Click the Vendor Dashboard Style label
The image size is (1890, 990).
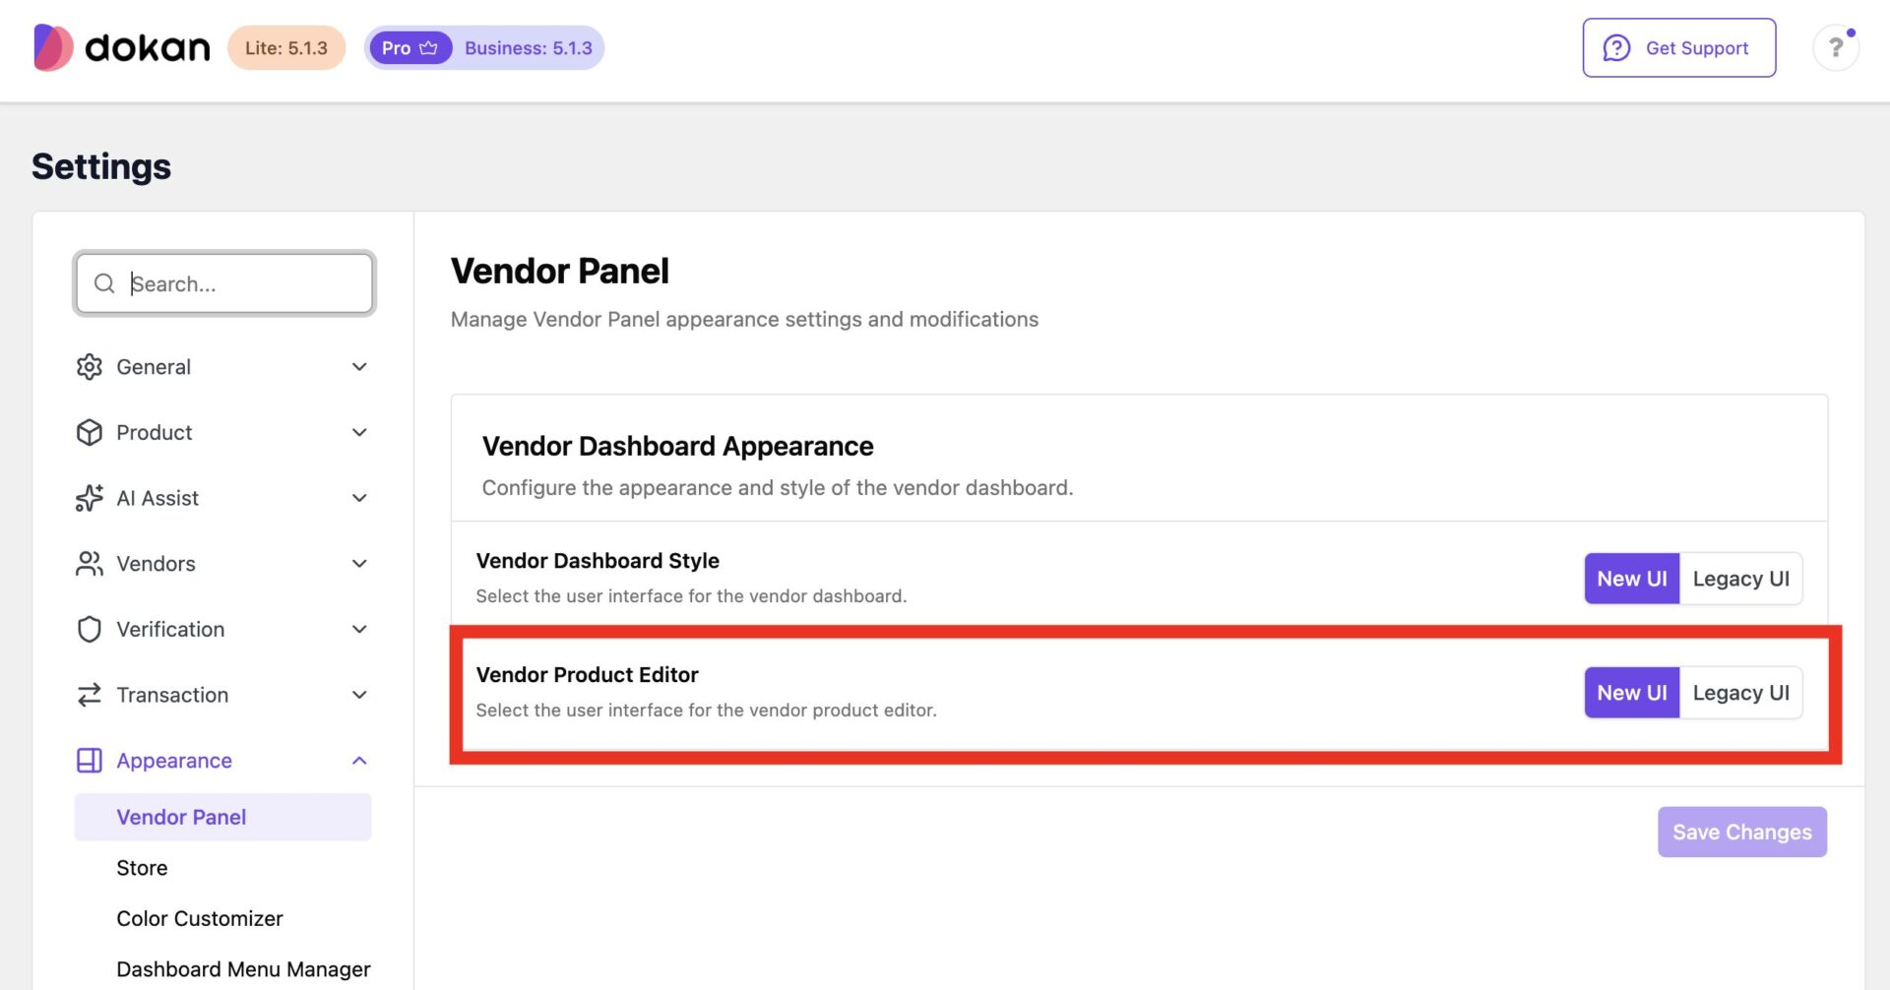[x=598, y=561]
